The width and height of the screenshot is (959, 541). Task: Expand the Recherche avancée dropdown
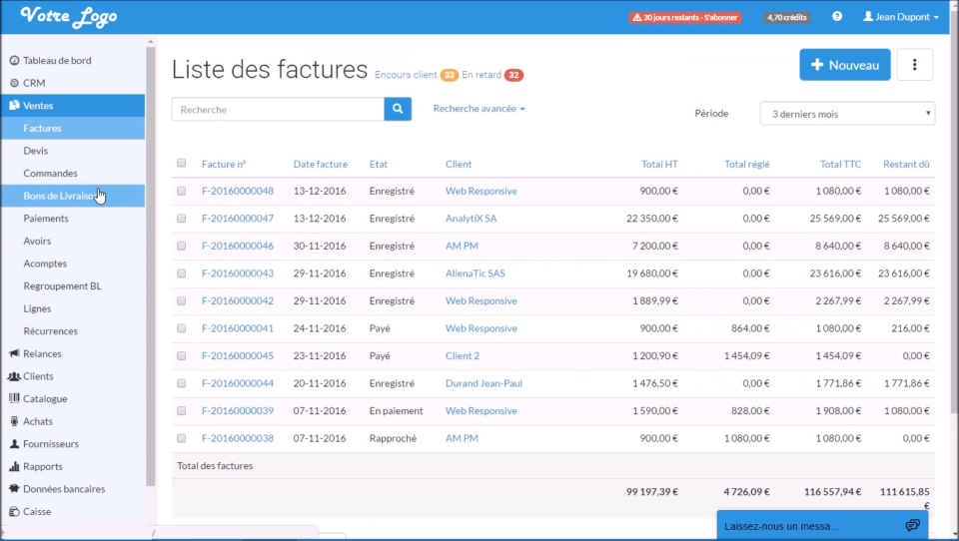[x=479, y=108]
